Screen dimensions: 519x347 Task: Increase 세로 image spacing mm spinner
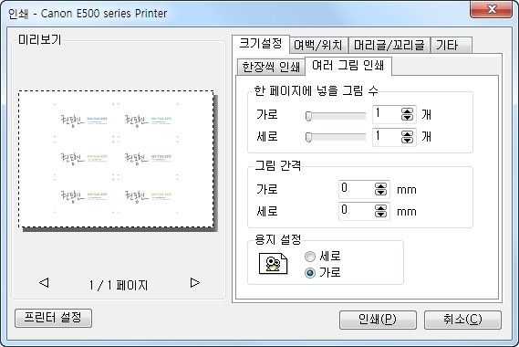(381, 208)
